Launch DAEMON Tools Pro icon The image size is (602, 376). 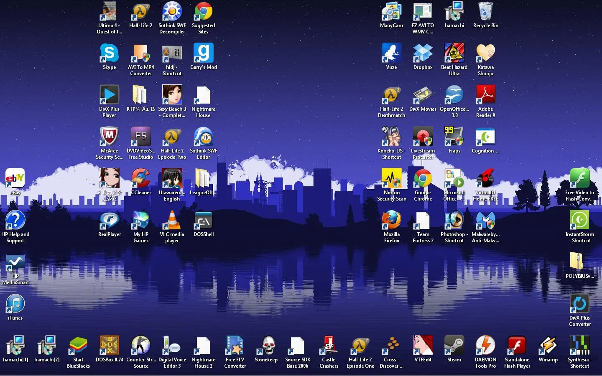pyautogui.click(x=486, y=346)
